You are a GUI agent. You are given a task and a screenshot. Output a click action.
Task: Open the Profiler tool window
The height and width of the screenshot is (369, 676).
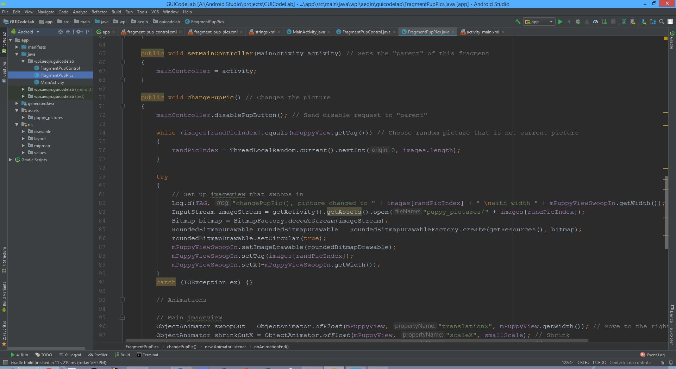click(x=98, y=355)
